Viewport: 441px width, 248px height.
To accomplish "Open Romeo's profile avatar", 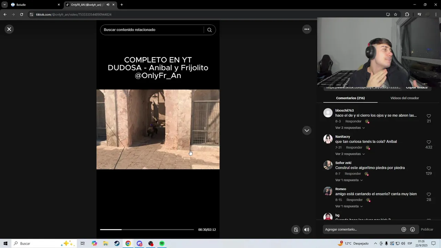I will tap(328, 191).
